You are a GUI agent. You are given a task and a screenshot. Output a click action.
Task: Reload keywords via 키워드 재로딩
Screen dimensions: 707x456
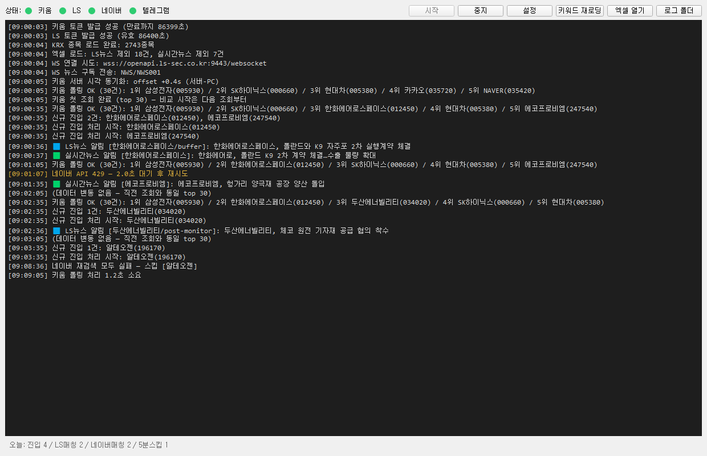pos(580,11)
